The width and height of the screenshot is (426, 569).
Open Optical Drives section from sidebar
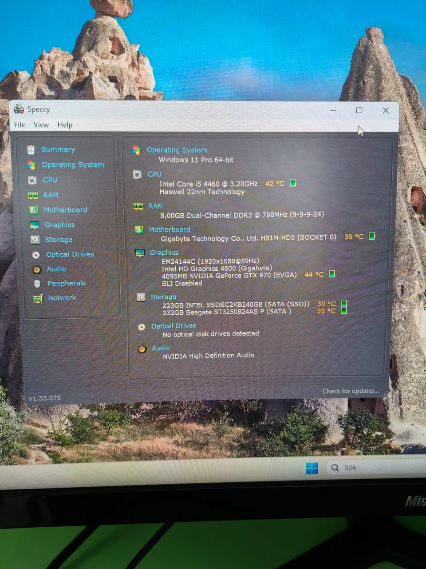pos(70,254)
